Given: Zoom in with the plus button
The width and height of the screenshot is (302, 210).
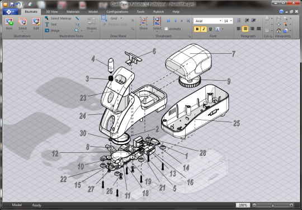Looking at the screenshot, I should [x=291, y=205].
